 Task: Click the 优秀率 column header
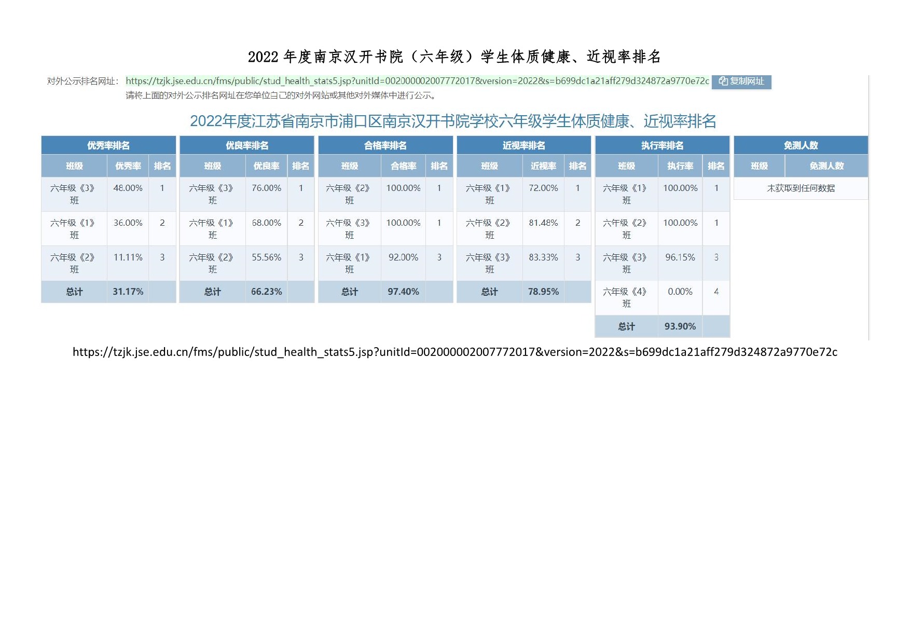coord(128,166)
